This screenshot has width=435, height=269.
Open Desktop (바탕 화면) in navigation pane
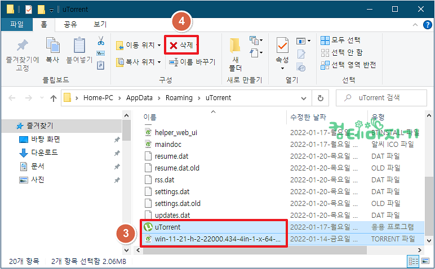(46, 140)
